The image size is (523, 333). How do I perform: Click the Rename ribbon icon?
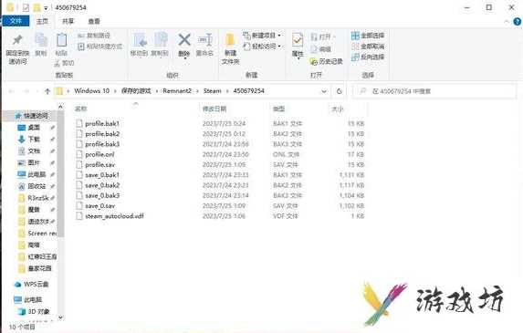coord(205,40)
